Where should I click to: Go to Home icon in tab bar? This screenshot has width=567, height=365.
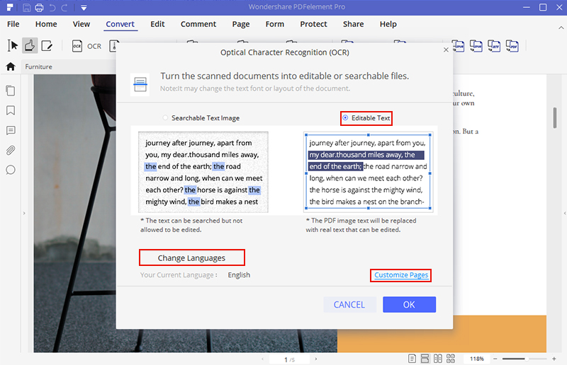[11, 66]
